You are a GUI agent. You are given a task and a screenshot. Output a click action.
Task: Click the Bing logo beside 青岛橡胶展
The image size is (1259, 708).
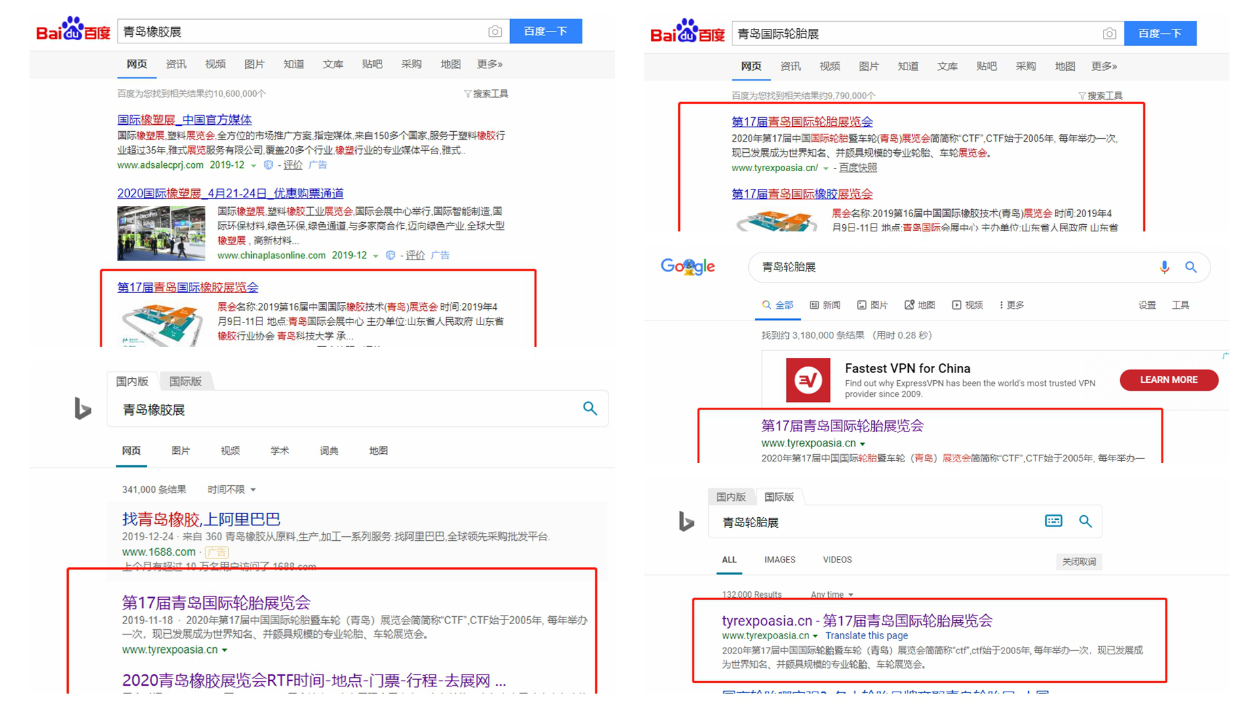(x=83, y=408)
